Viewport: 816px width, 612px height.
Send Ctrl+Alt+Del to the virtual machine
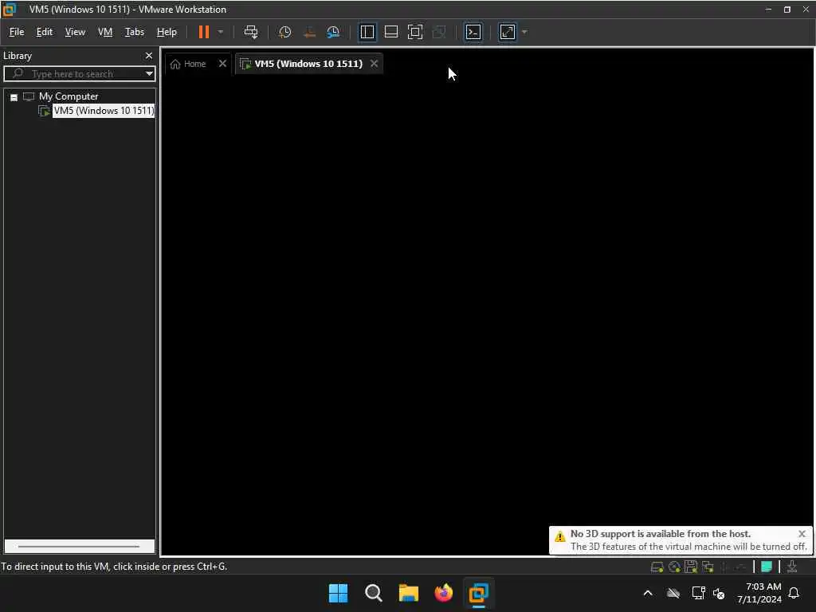[251, 32]
